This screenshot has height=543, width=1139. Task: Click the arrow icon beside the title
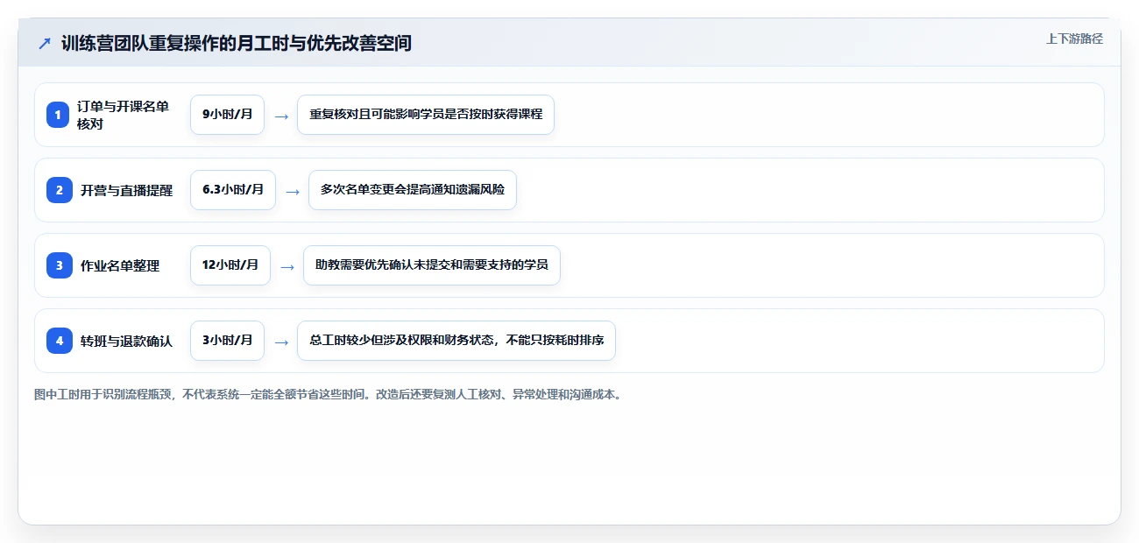pyautogui.click(x=45, y=43)
